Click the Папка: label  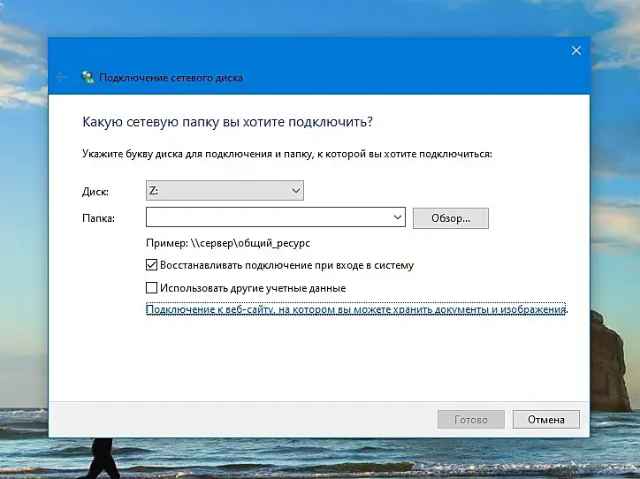(98, 218)
